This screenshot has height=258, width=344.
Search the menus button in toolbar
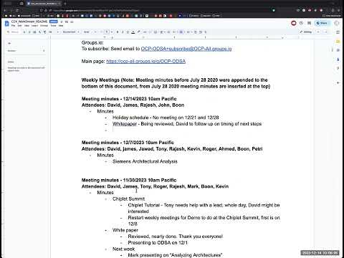13,32
